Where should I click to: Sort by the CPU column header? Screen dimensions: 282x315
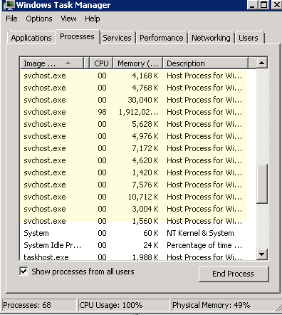(x=101, y=63)
